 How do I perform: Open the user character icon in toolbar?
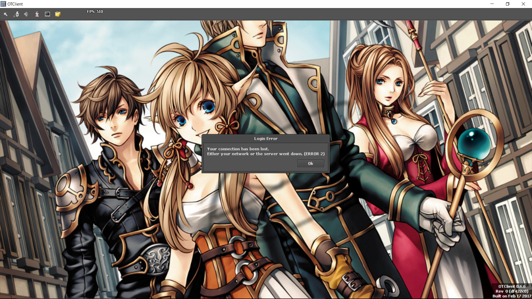37,14
